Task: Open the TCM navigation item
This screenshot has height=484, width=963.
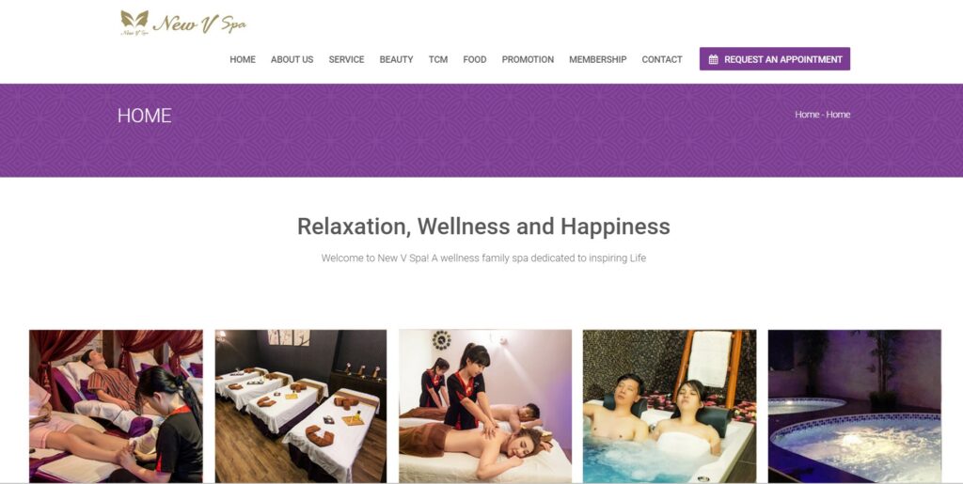Action: point(438,59)
